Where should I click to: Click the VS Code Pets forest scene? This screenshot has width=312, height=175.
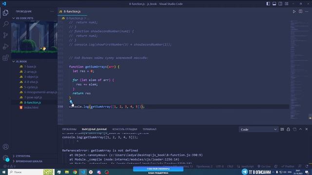coord(34,40)
